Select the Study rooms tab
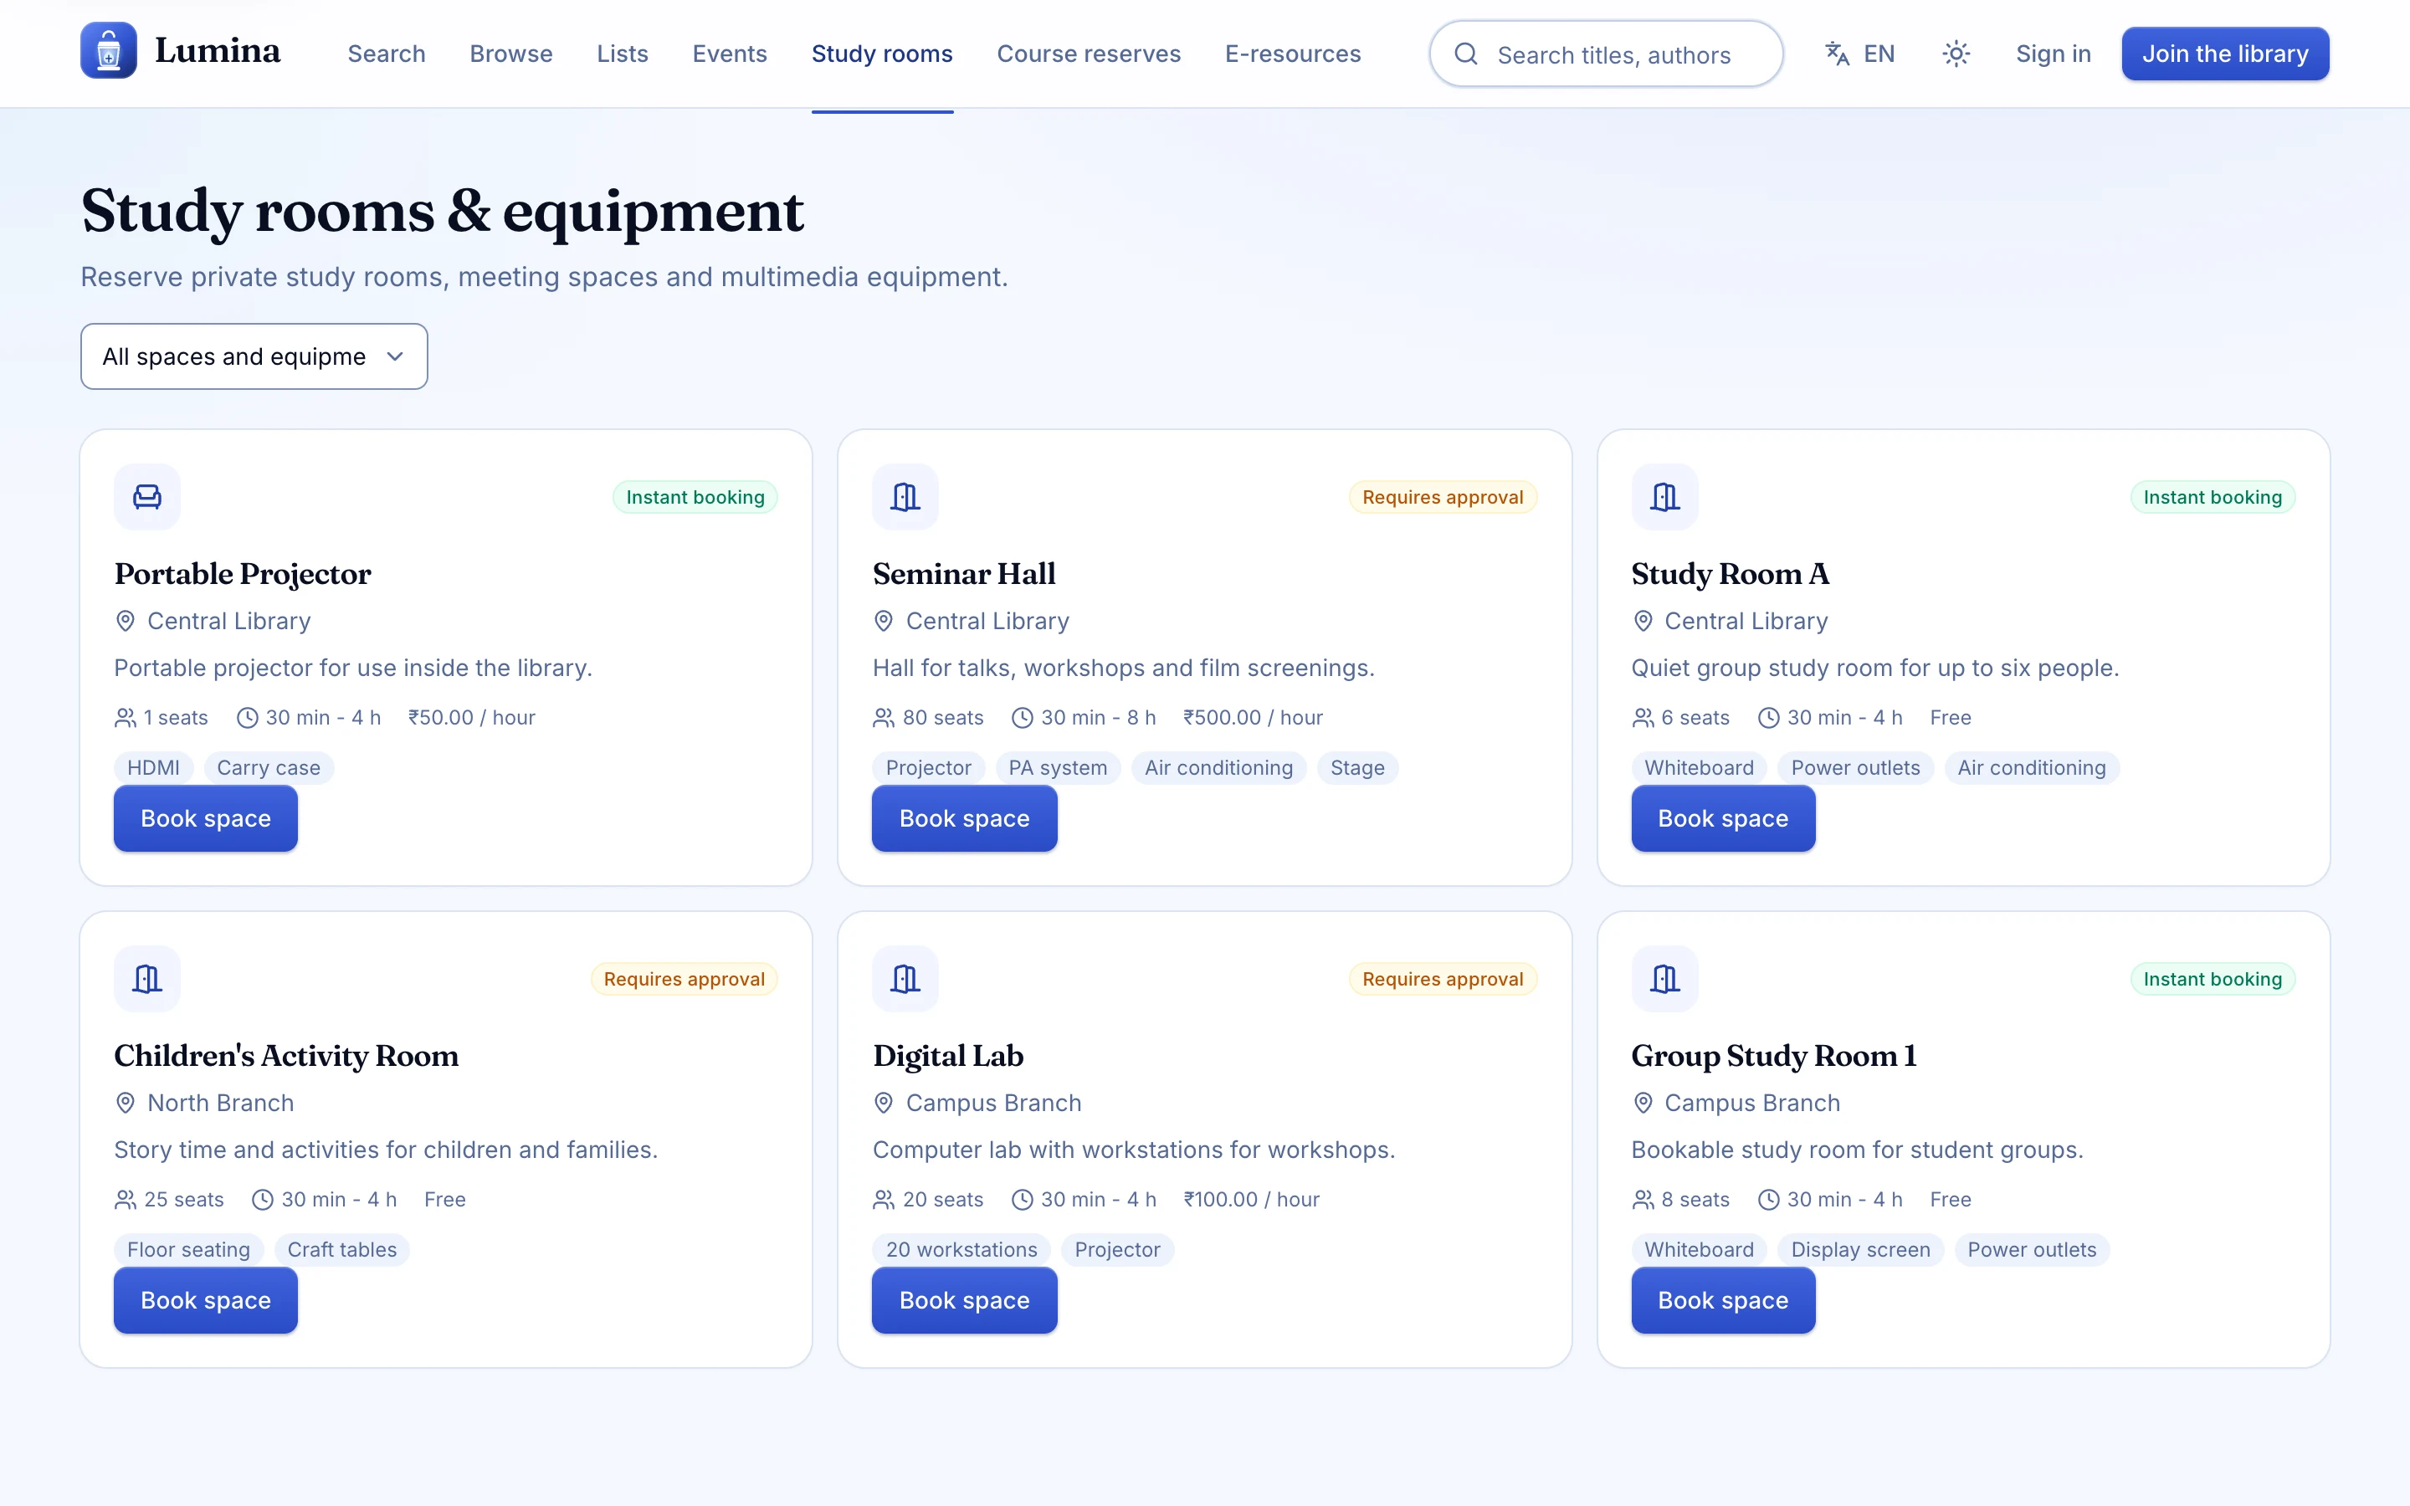 click(x=882, y=54)
